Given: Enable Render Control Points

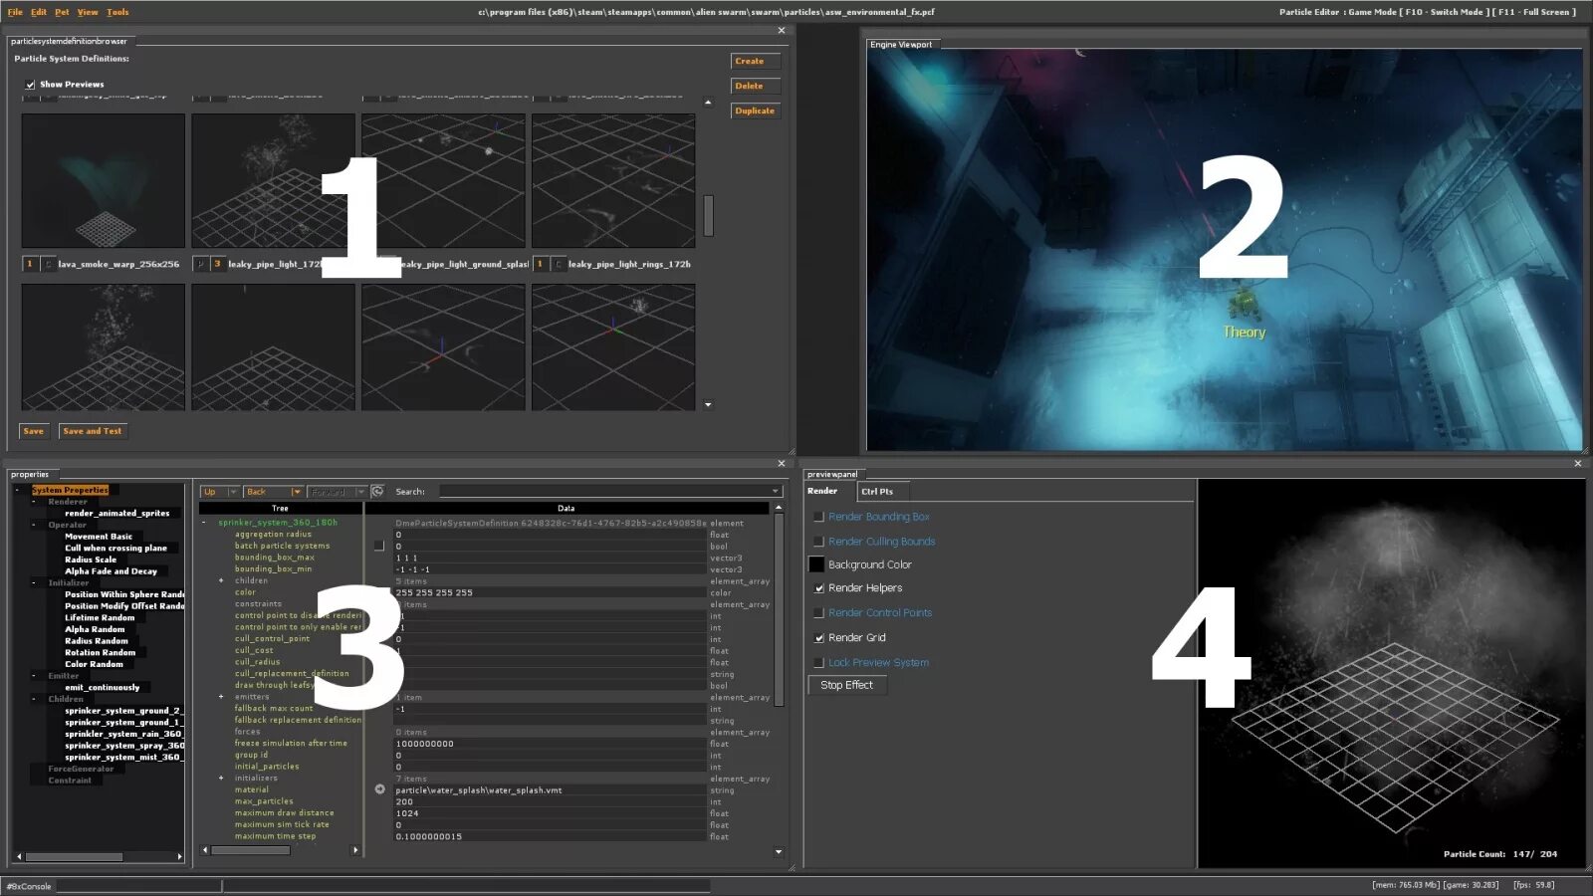Looking at the screenshot, I should 818,613.
